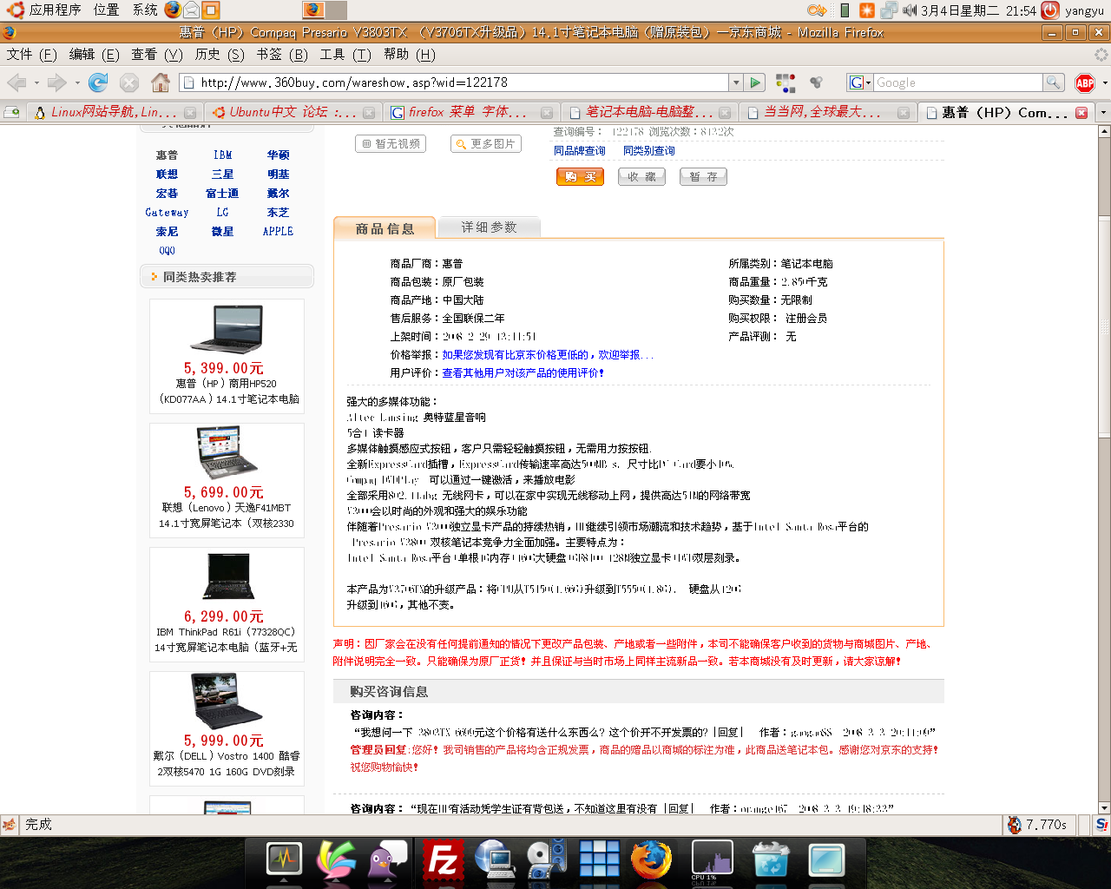1111x889 pixels.
Task: Reload the page with the refresh icon
Action: tap(98, 82)
